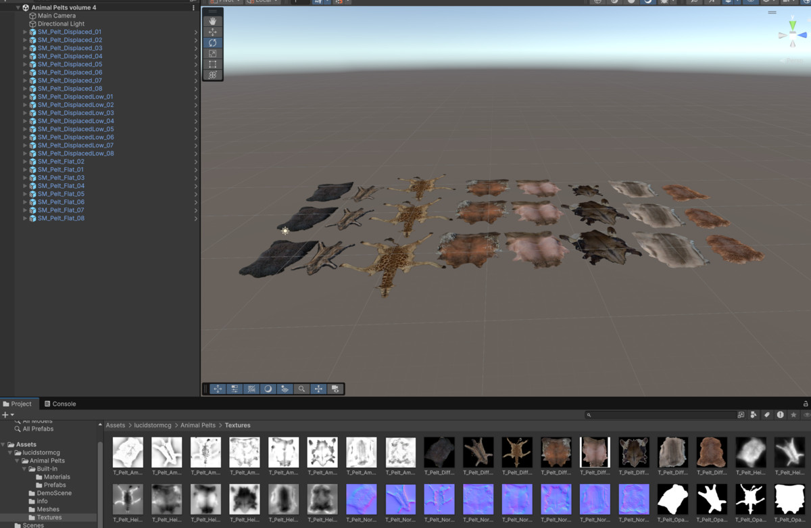Select the Move tool in scene toolbar
This screenshot has height=528, width=811.
[212, 32]
